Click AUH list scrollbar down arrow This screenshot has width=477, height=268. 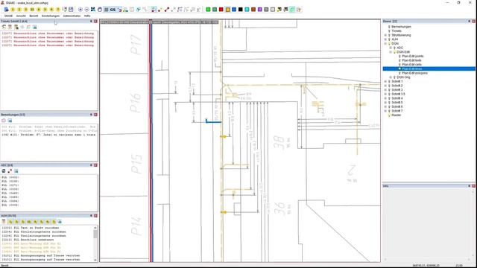(95, 260)
